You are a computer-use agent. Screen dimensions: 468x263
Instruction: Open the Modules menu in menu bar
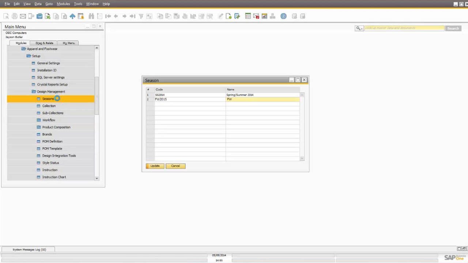point(63,4)
